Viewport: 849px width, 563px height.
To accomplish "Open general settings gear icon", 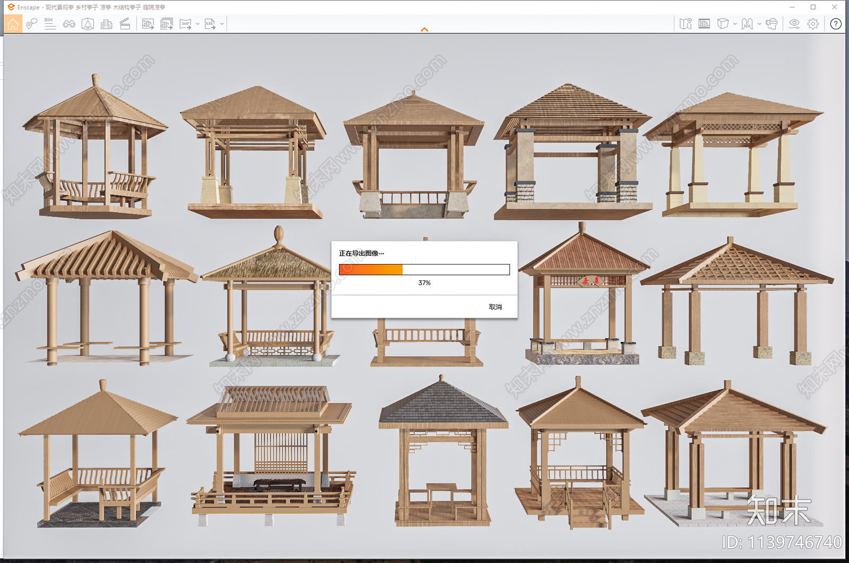I will coord(813,24).
